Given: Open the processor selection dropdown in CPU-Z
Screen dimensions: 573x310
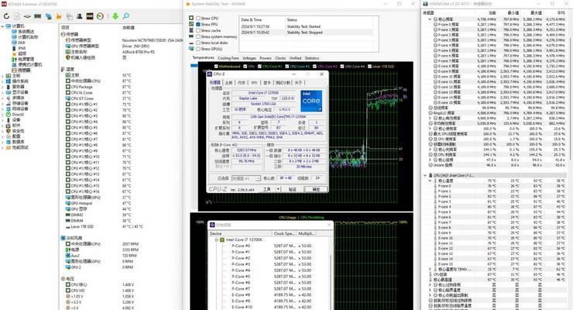Looking at the screenshot, I should (x=246, y=178).
